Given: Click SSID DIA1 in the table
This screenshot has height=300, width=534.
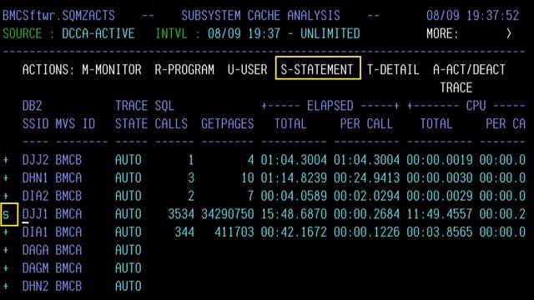Looking at the screenshot, I should coord(35,232).
